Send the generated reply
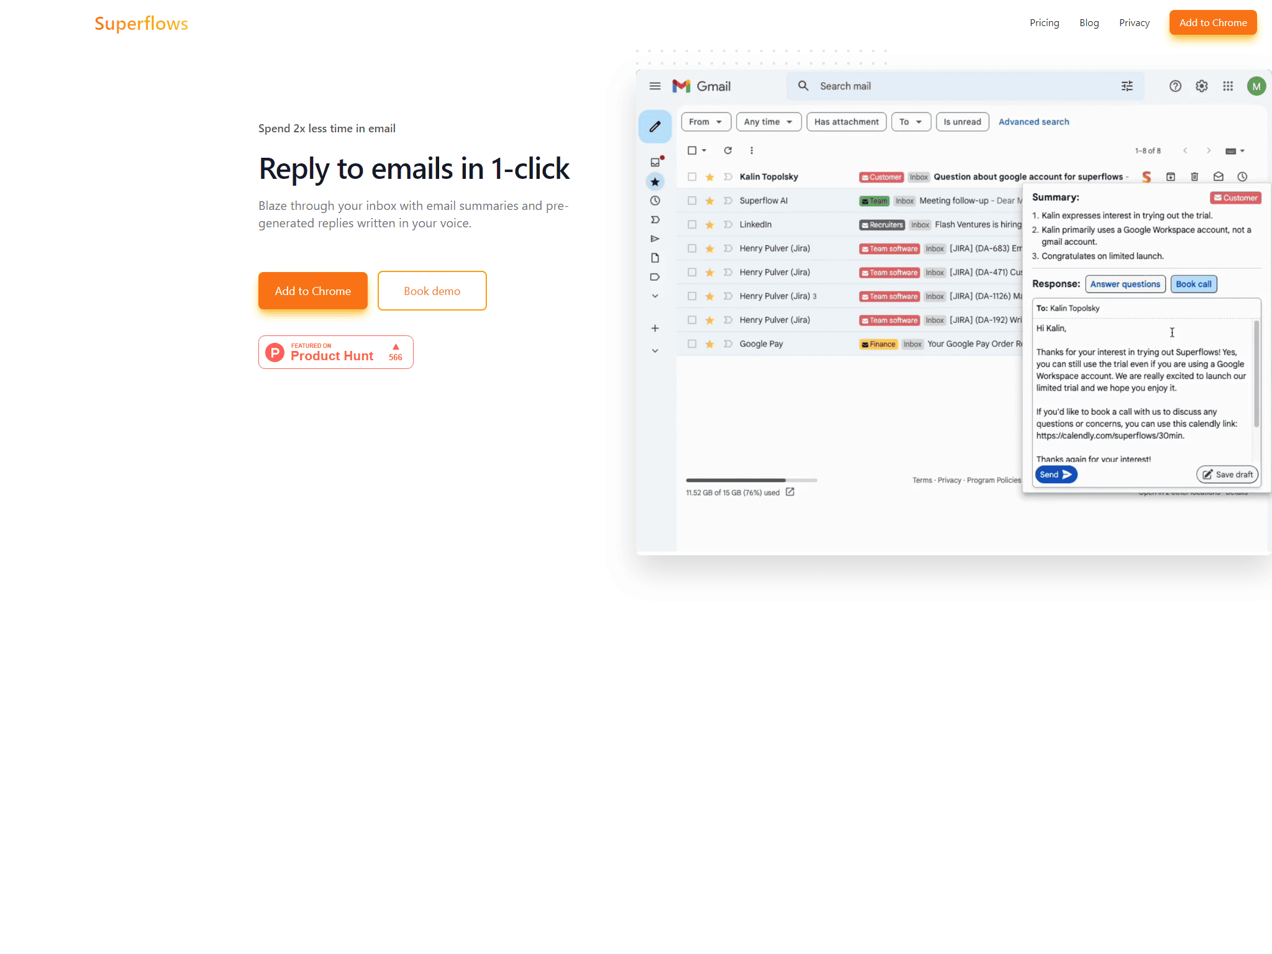The image size is (1272, 954). pos(1056,475)
